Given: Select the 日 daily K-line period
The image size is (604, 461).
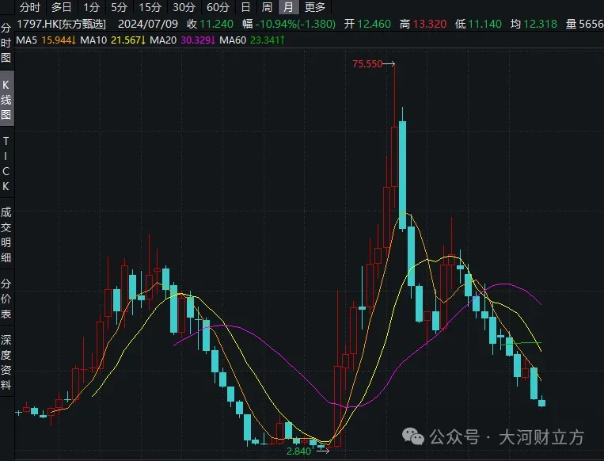Looking at the screenshot, I should (x=246, y=7).
